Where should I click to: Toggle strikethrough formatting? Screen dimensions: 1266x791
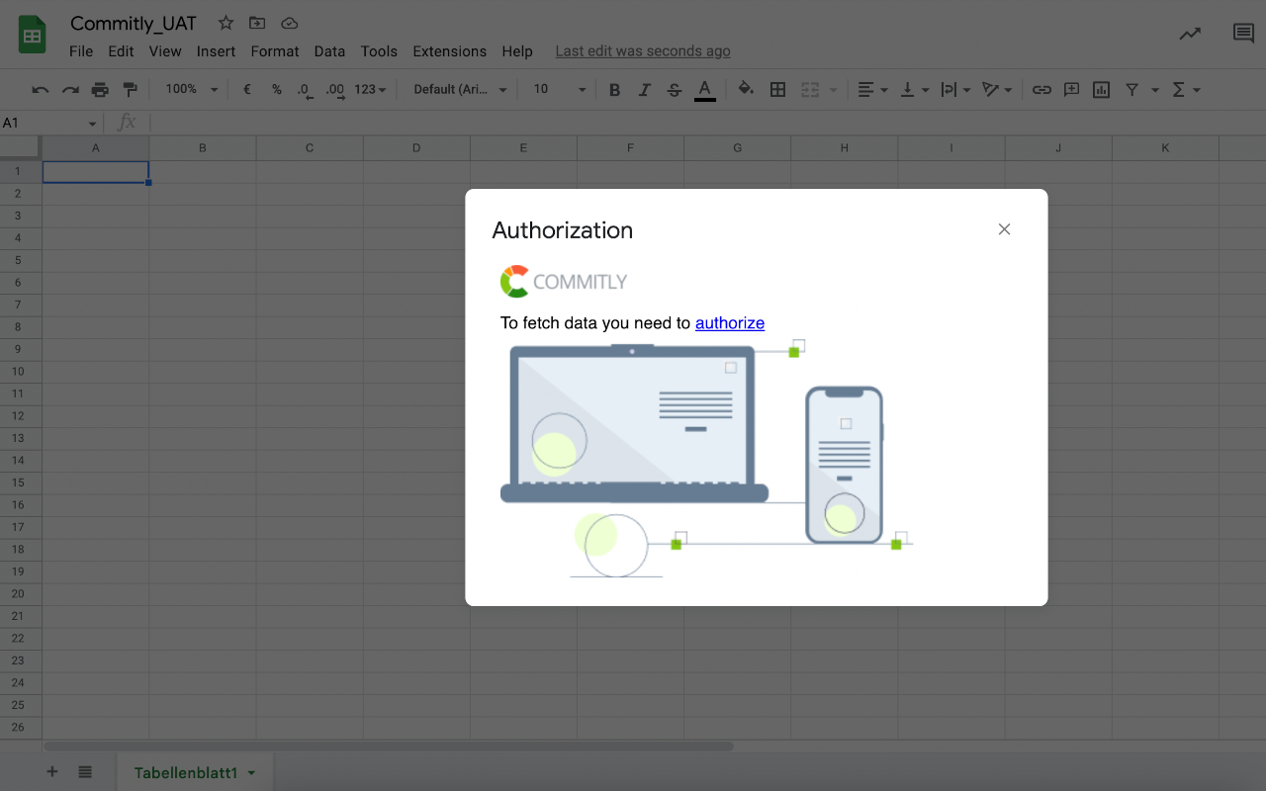(x=675, y=90)
